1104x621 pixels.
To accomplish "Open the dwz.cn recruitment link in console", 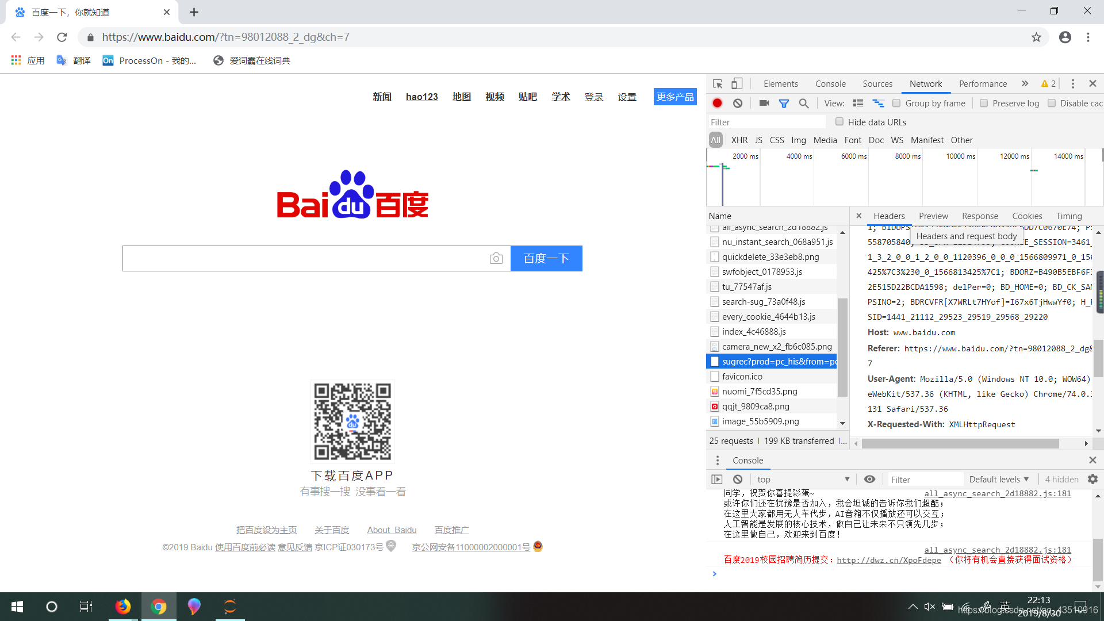I will tap(889, 560).
